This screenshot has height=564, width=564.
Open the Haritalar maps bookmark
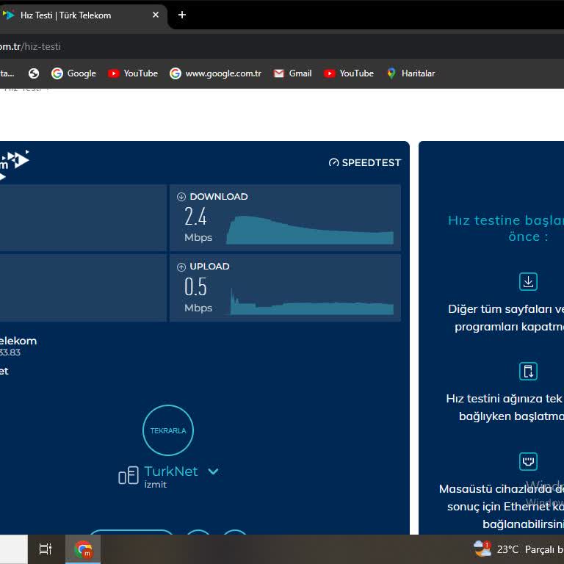411,73
